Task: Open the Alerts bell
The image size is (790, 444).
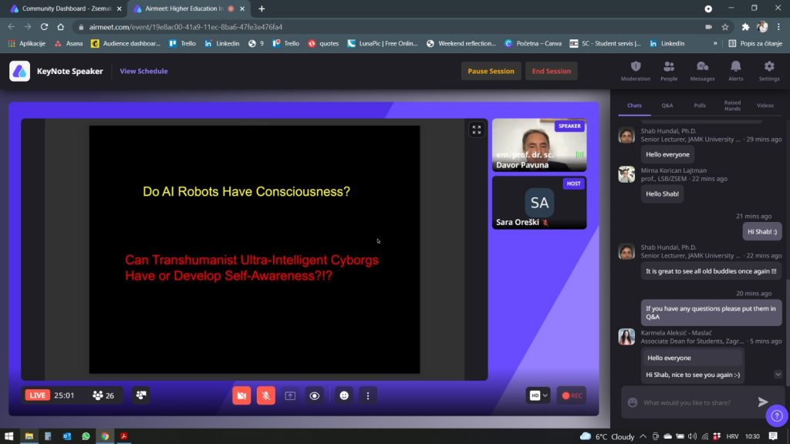Action: (x=735, y=71)
